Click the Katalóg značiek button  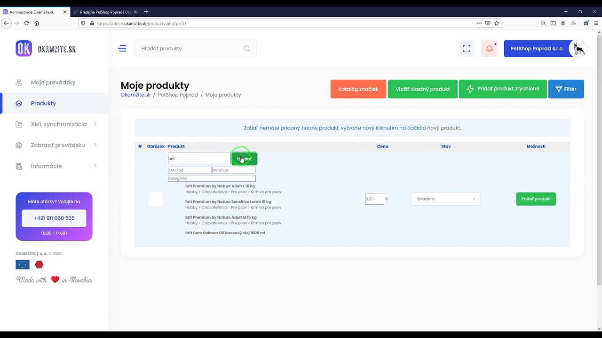tap(358, 89)
